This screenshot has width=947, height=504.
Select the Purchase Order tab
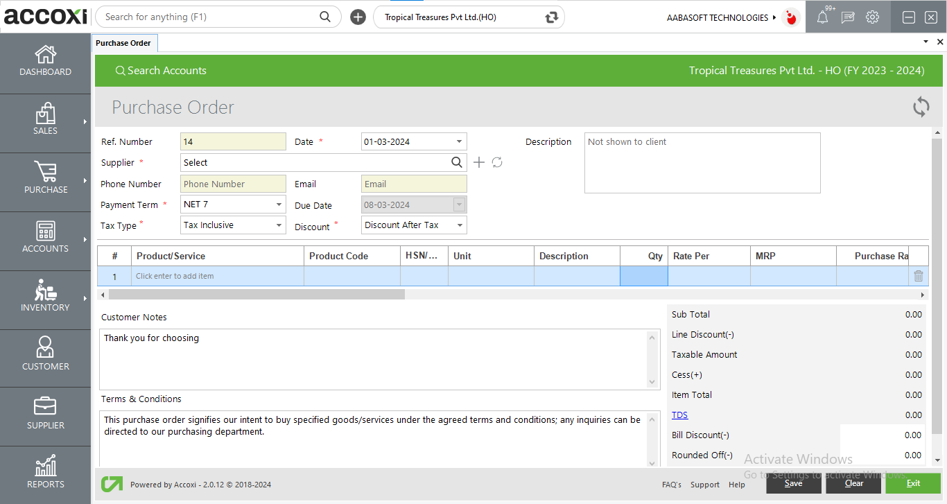click(x=123, y=43)
